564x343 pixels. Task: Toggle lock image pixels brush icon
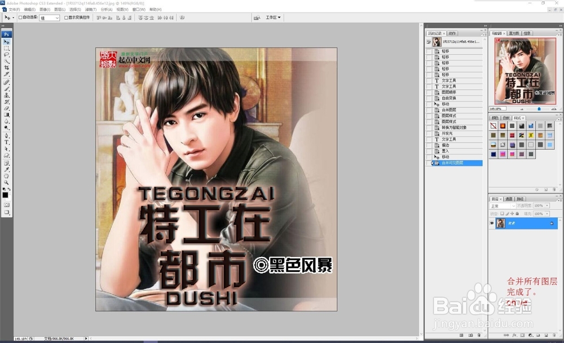point(507,213)
